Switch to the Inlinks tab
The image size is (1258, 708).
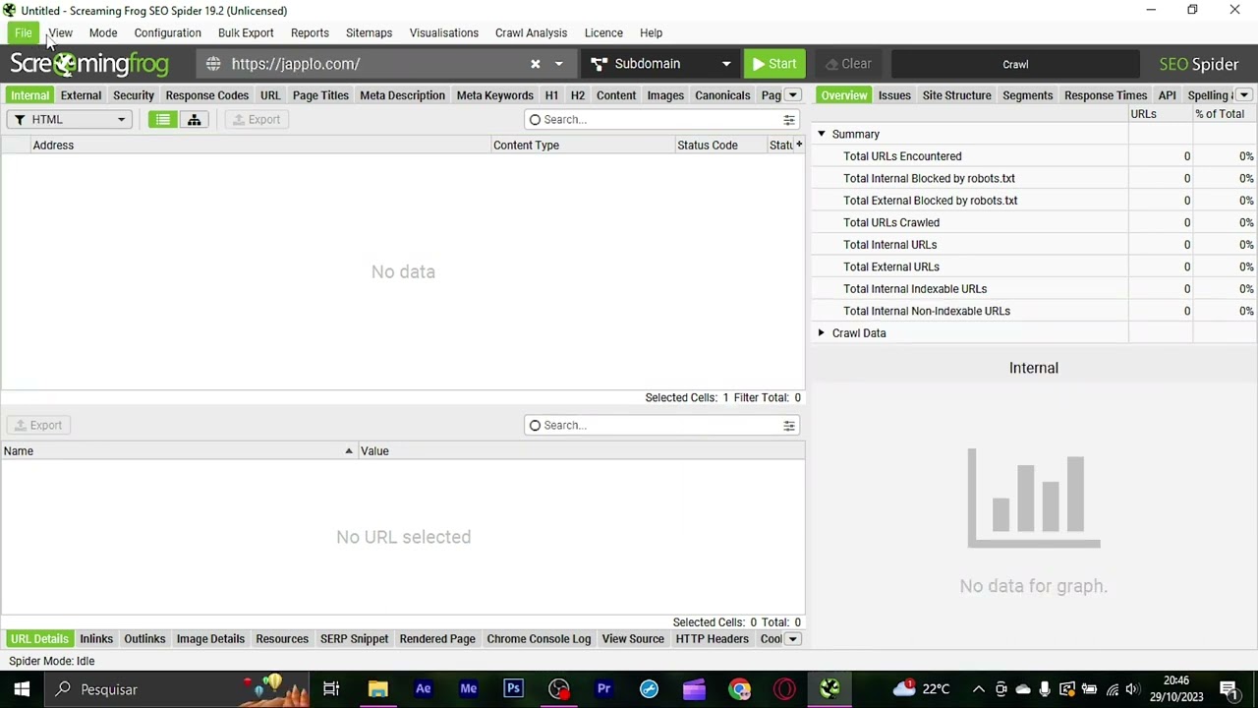96,639
